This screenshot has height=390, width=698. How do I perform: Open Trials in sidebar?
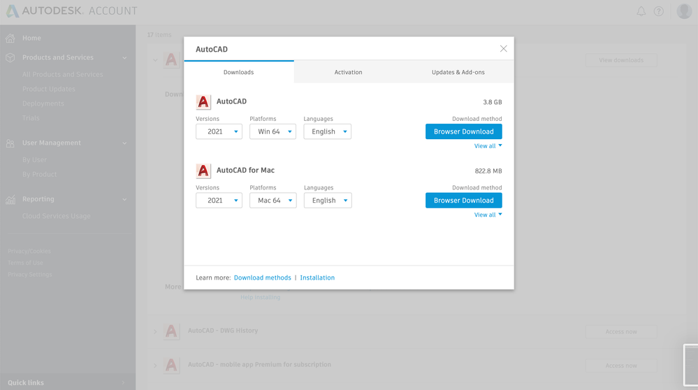(x=31, y=118)
